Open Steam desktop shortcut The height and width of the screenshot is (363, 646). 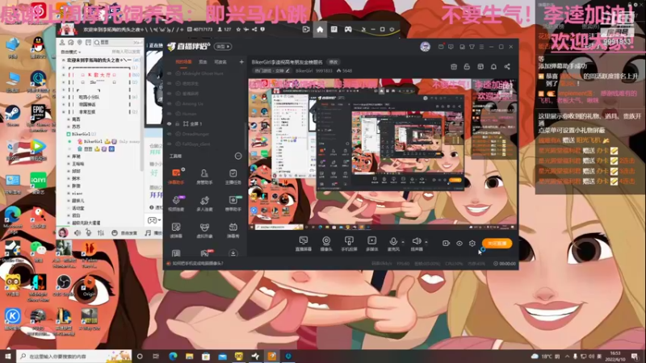pyautogui.click(x=12, y=115)
